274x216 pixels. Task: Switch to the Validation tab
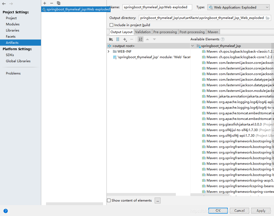click(143, 32)
